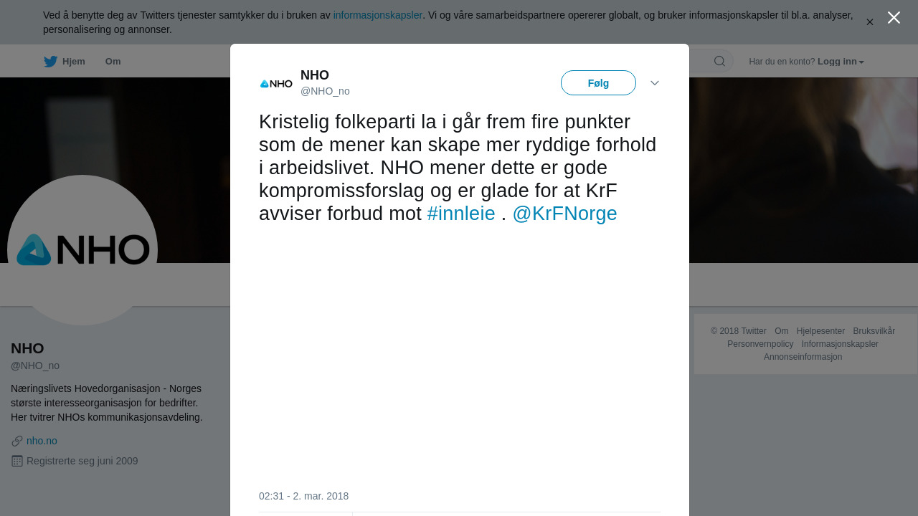Click the large NHO profile picture

pyautogui.click(x=82, y=250)
